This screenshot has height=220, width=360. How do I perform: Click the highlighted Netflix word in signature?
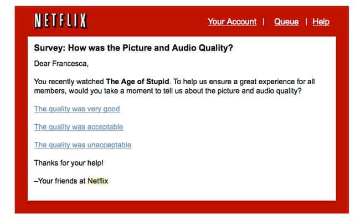[x=98, y=181]
